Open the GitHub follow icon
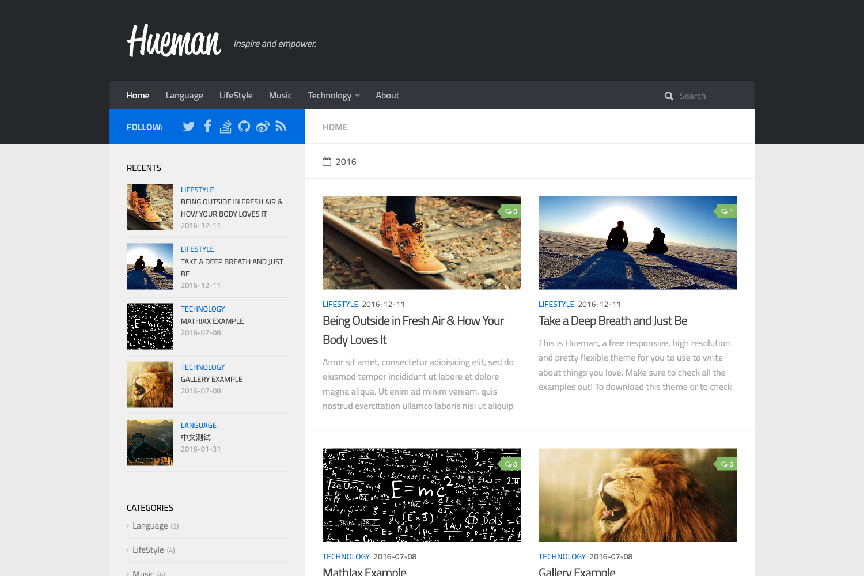The image size is (864, 576). (244, 126)
